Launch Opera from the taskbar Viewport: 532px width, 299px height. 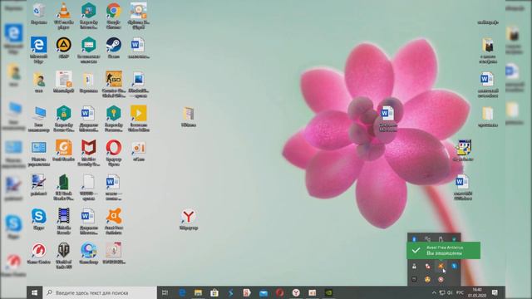point(279,292)
